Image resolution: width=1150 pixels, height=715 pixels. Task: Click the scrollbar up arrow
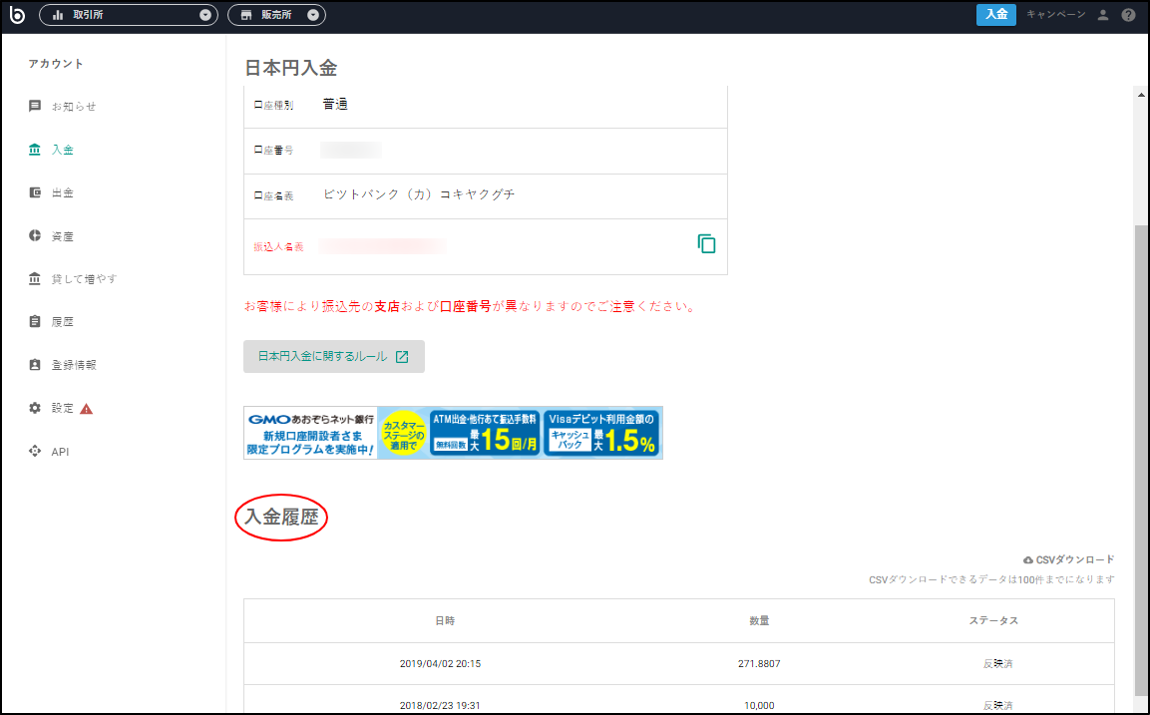coord(1141,95)
